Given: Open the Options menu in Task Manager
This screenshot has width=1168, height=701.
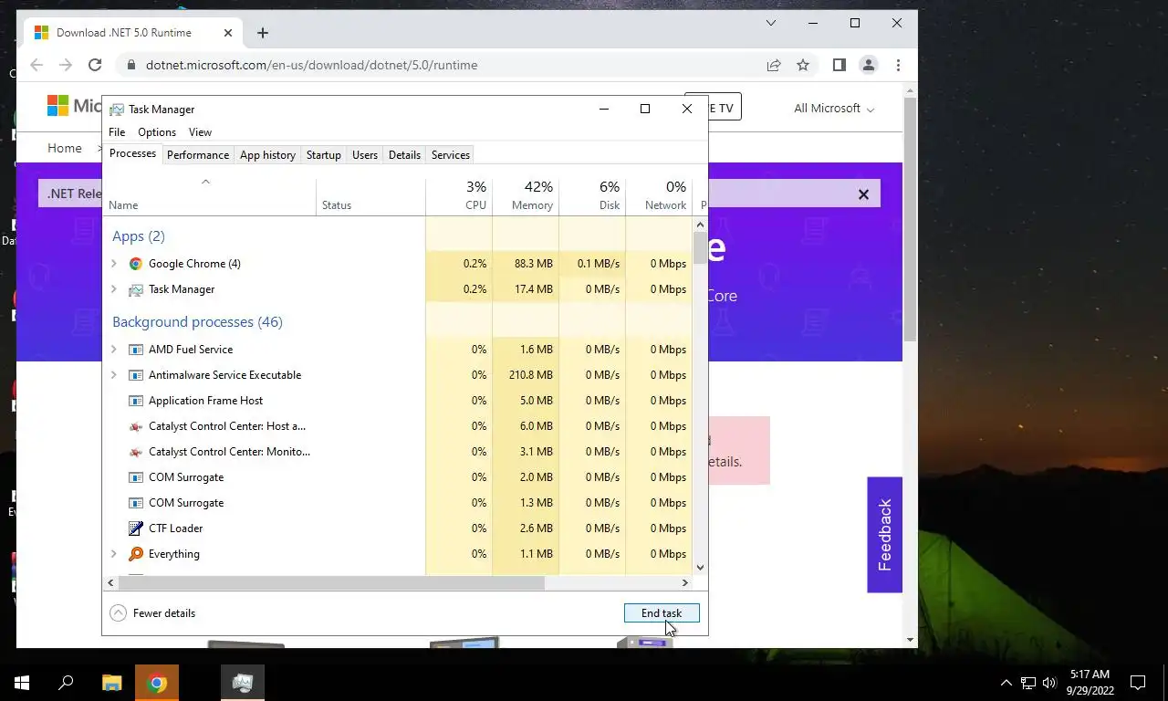Looking at the screenshot, I should [x=157, y=132].
